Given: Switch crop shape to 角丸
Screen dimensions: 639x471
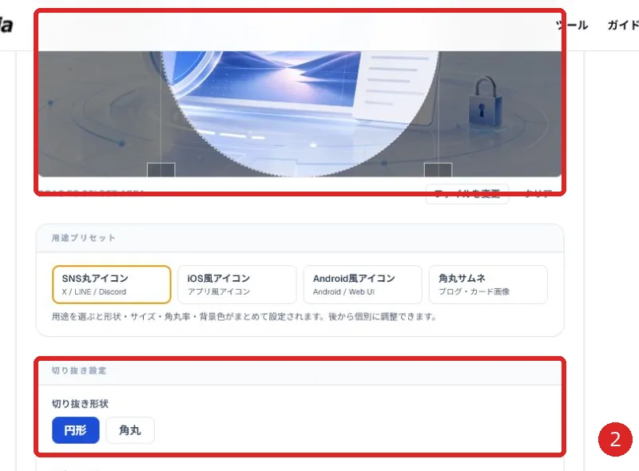Looking at the screenshot, I should [x=130, y=430].
